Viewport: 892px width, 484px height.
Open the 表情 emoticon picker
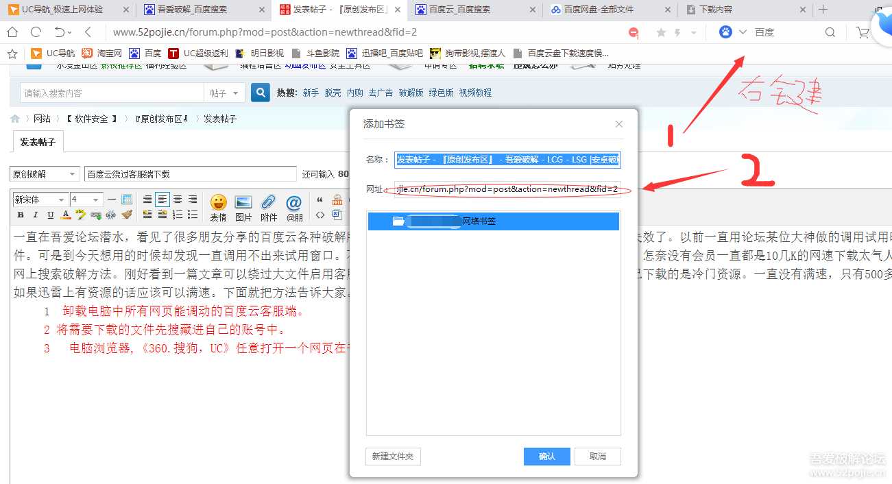(x=218, y=208)
